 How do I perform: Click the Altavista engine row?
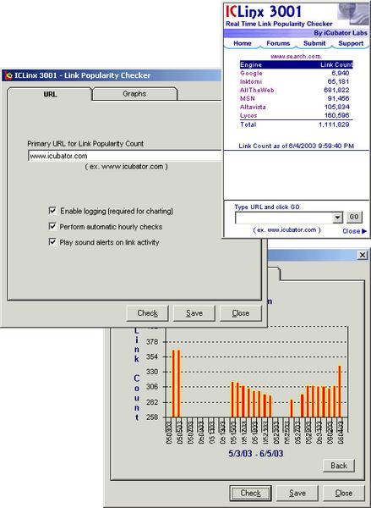point(296,107)
